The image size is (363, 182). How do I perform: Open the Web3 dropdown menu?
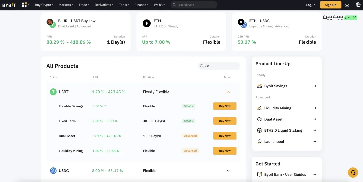159,5
